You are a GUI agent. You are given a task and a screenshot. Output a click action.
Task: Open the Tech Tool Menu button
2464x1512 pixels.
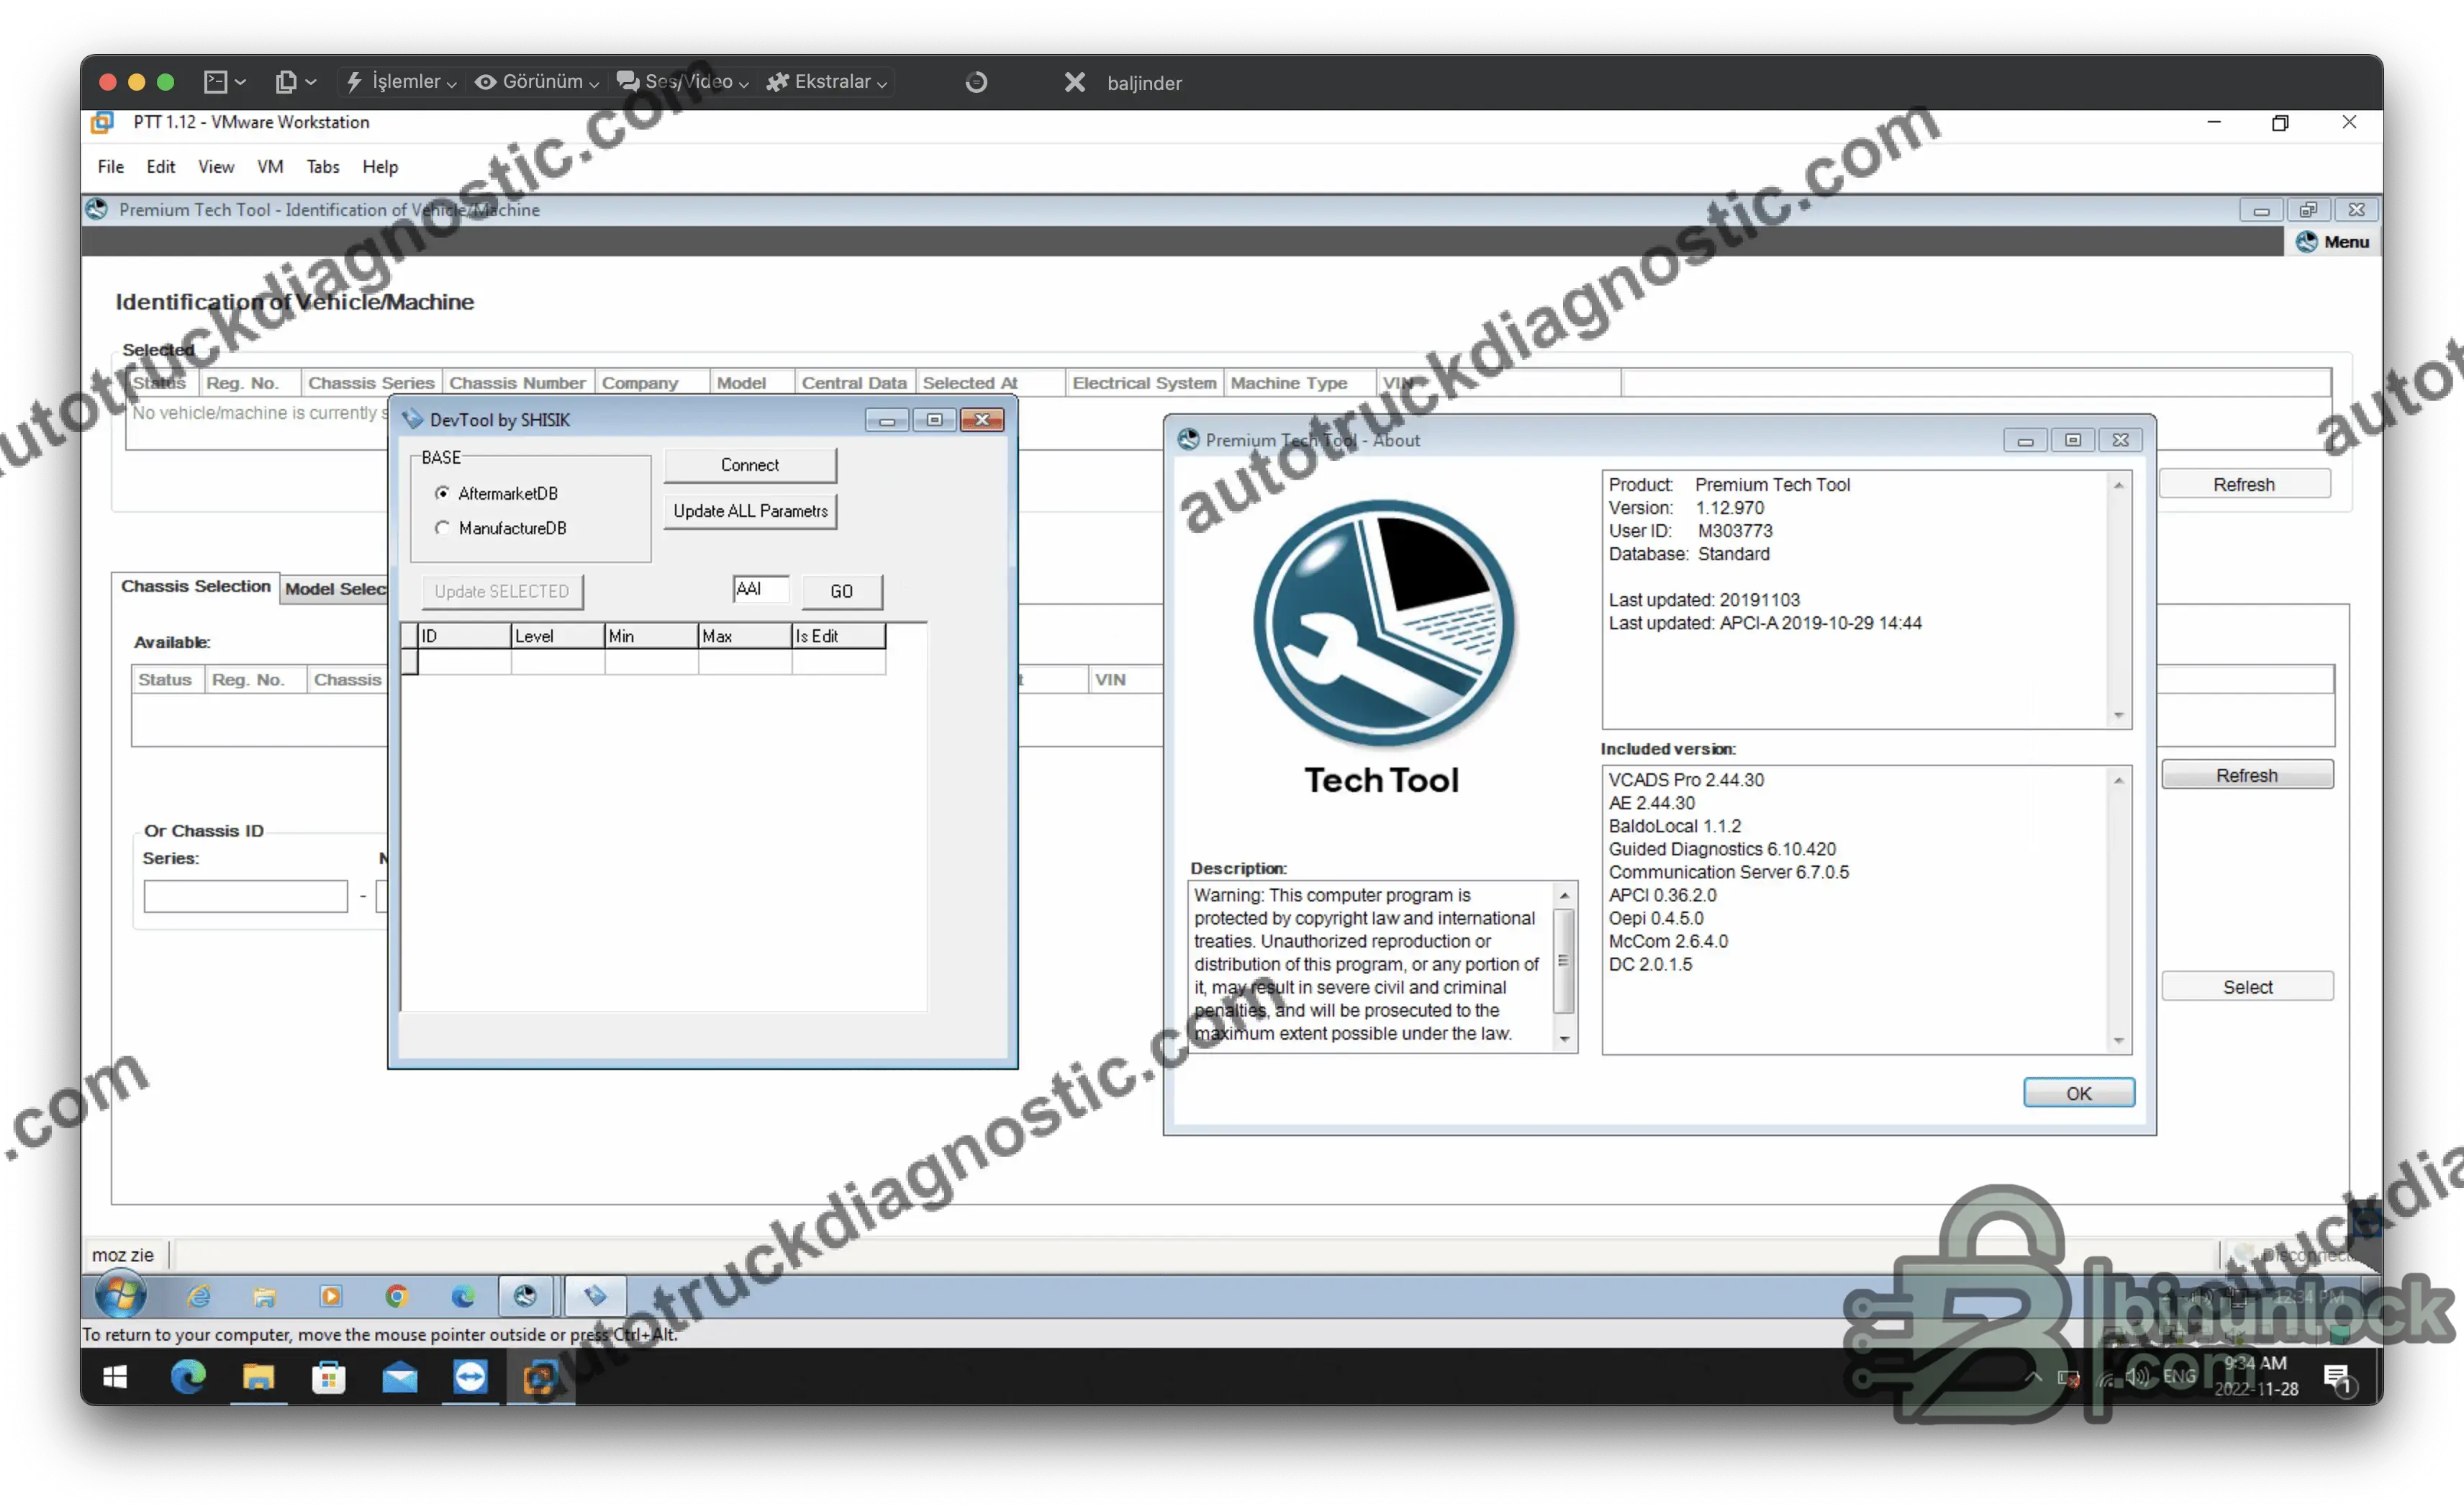2333,242
